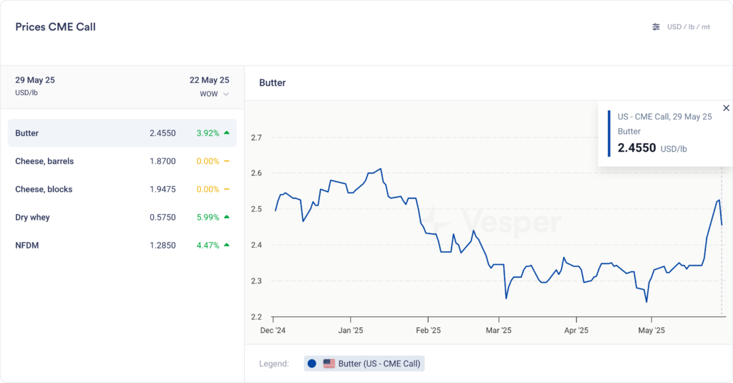Select the Cheese, barrels row

pos(122,161)
